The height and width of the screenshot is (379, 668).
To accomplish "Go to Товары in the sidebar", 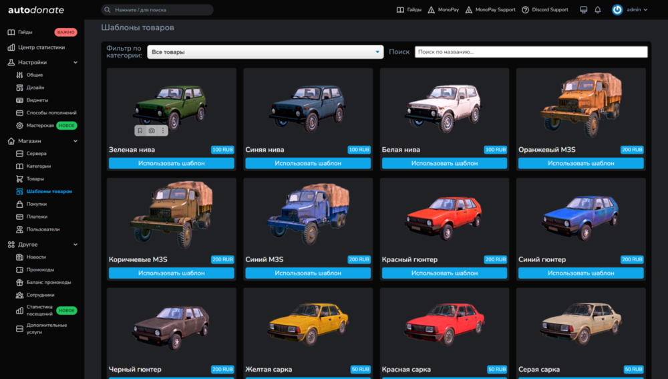I will point(35,178).
